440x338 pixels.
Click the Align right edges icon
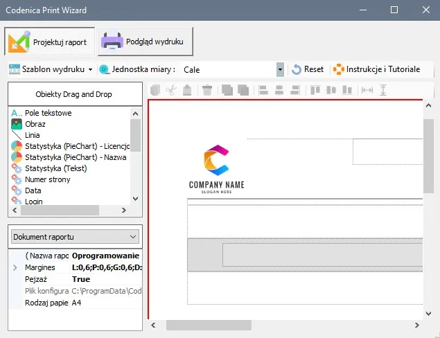pos(294,90)
